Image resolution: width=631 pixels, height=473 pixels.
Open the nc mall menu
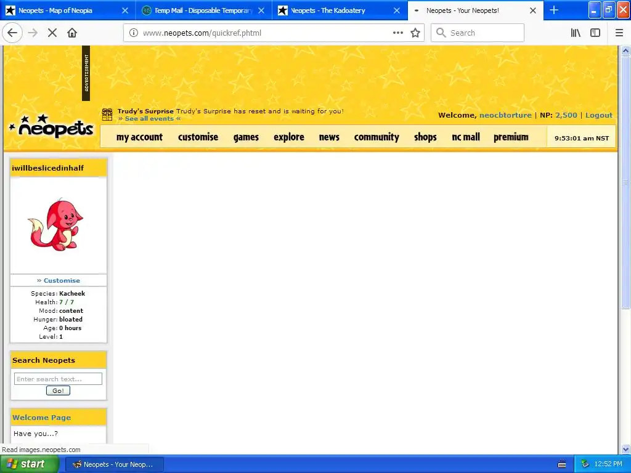coord(466,137)
